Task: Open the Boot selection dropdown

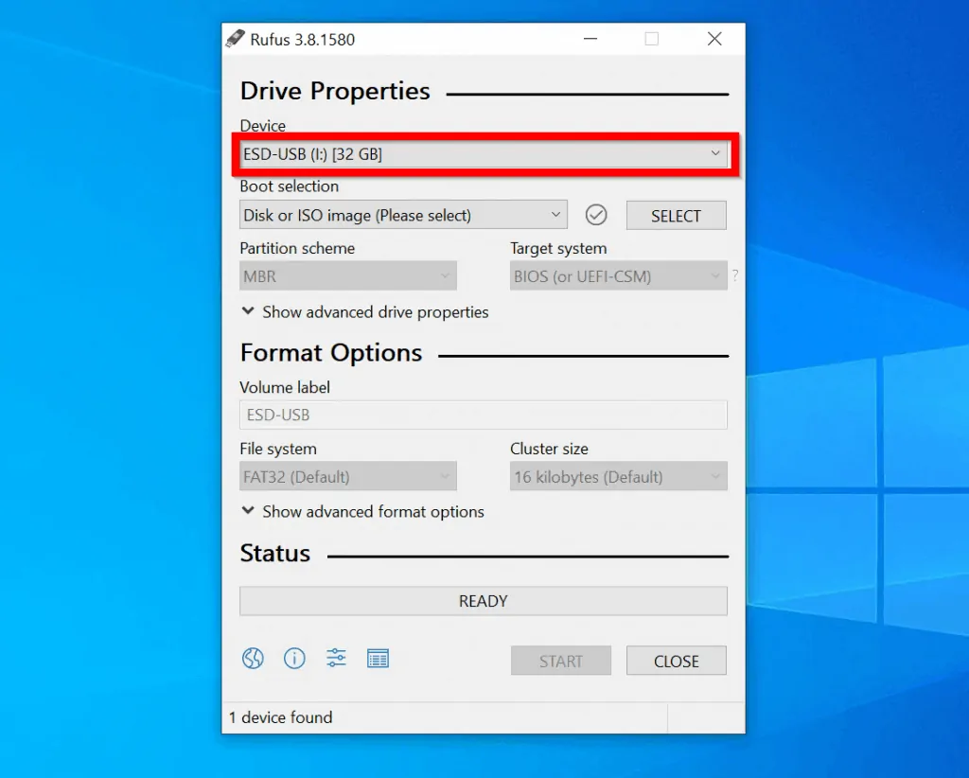Action: pyautogui.click(x=403, y=215)
